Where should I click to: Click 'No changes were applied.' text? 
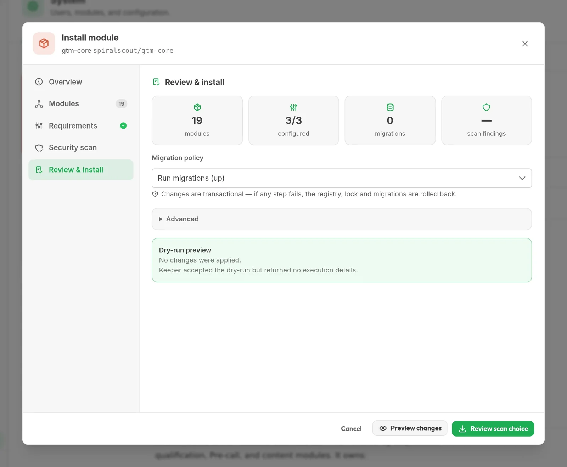pos(200,260)
